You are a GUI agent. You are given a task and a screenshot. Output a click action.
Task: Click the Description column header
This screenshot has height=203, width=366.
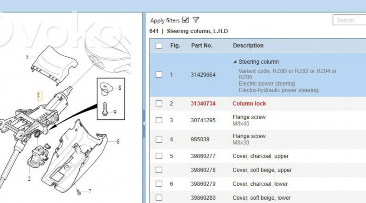[248, 46]
